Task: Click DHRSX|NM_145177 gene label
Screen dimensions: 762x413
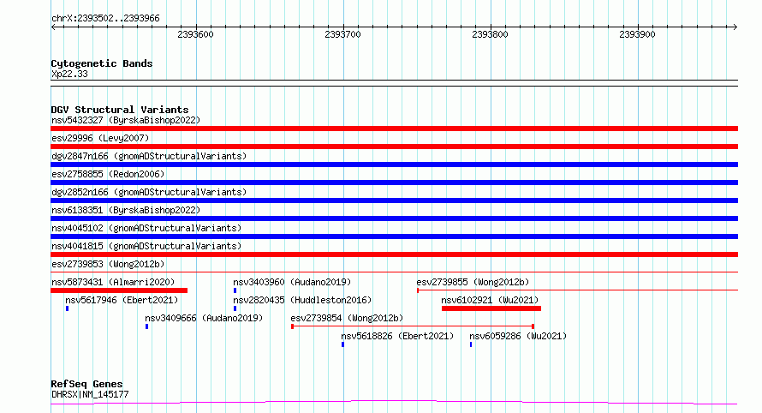Action: click(x=90, y=394)
